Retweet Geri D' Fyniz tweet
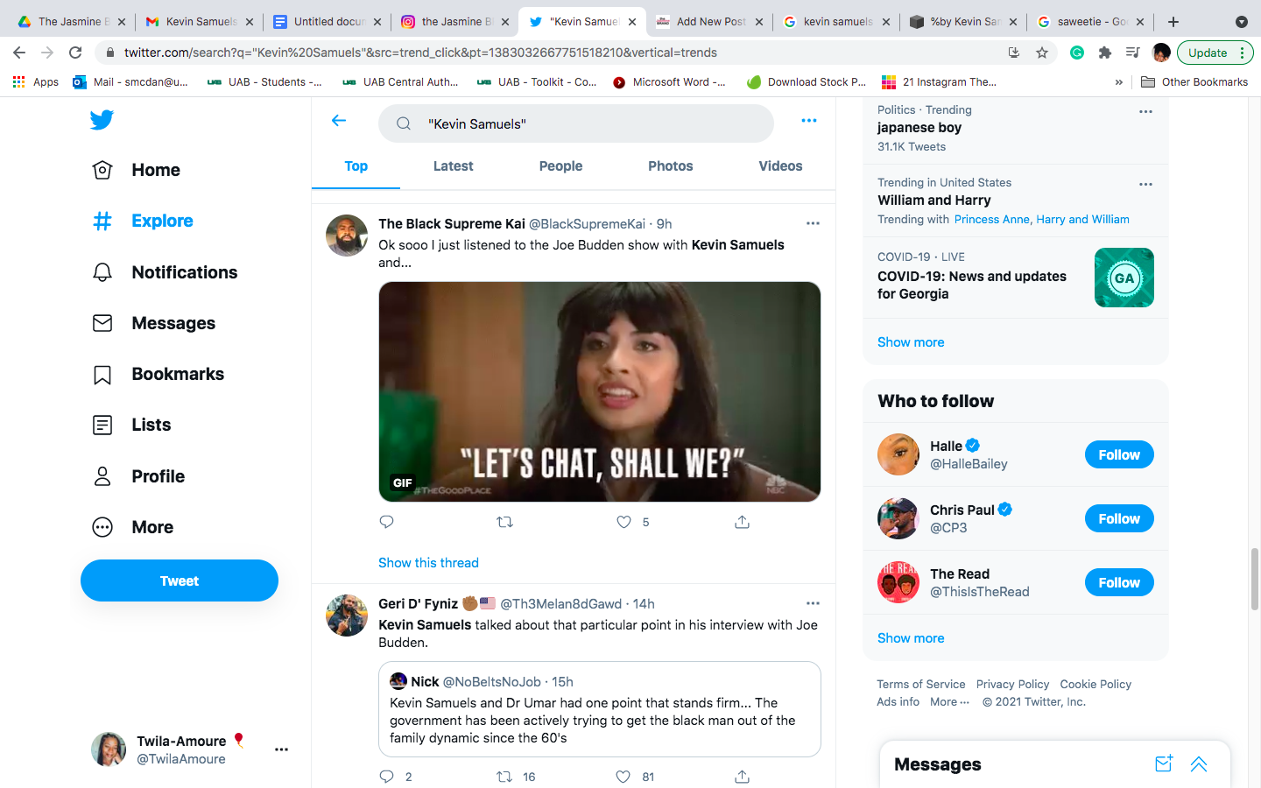This screenshot has width=1261, height=788. [x=504, y=777]
